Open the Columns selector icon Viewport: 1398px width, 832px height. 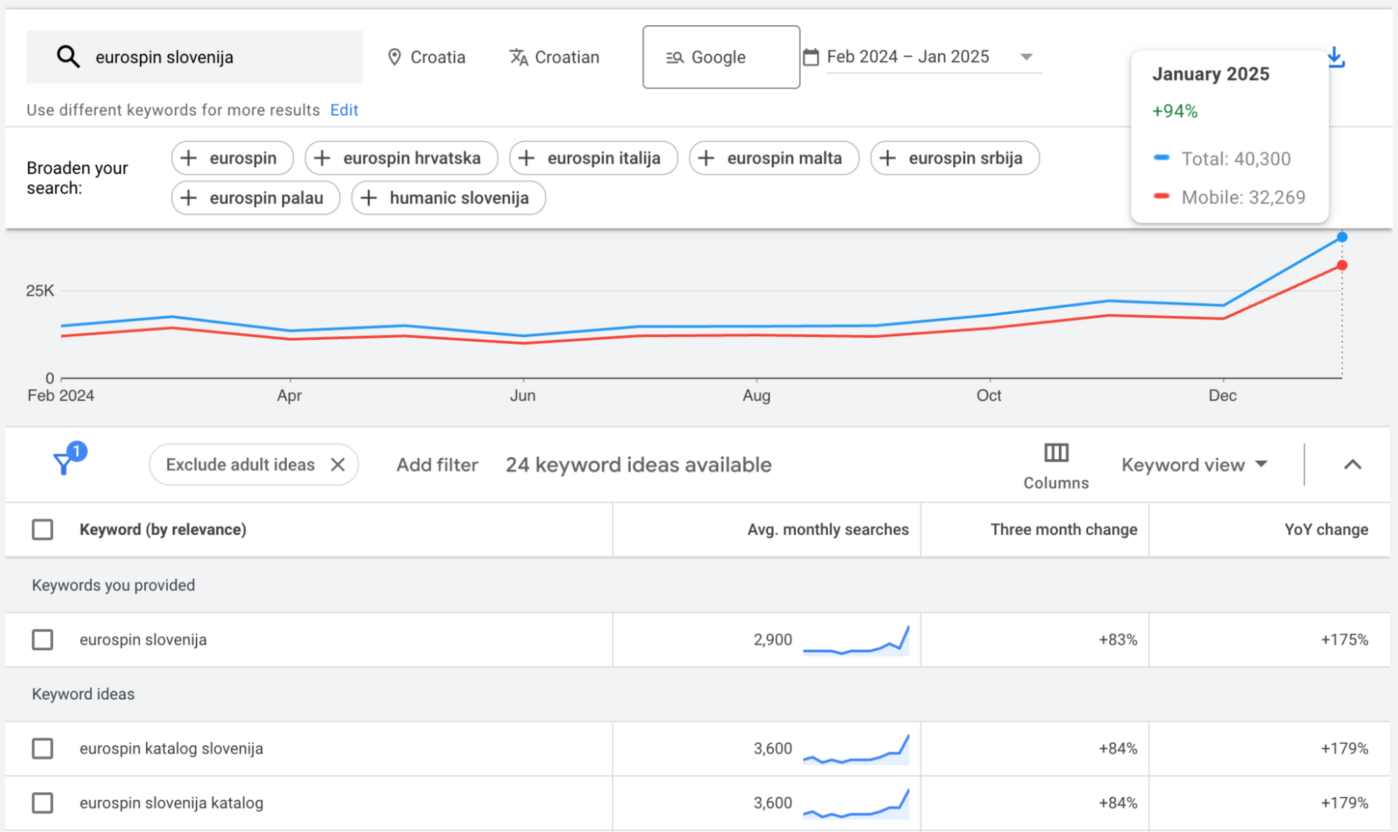pyautogui.click(x=1056, y=453)
